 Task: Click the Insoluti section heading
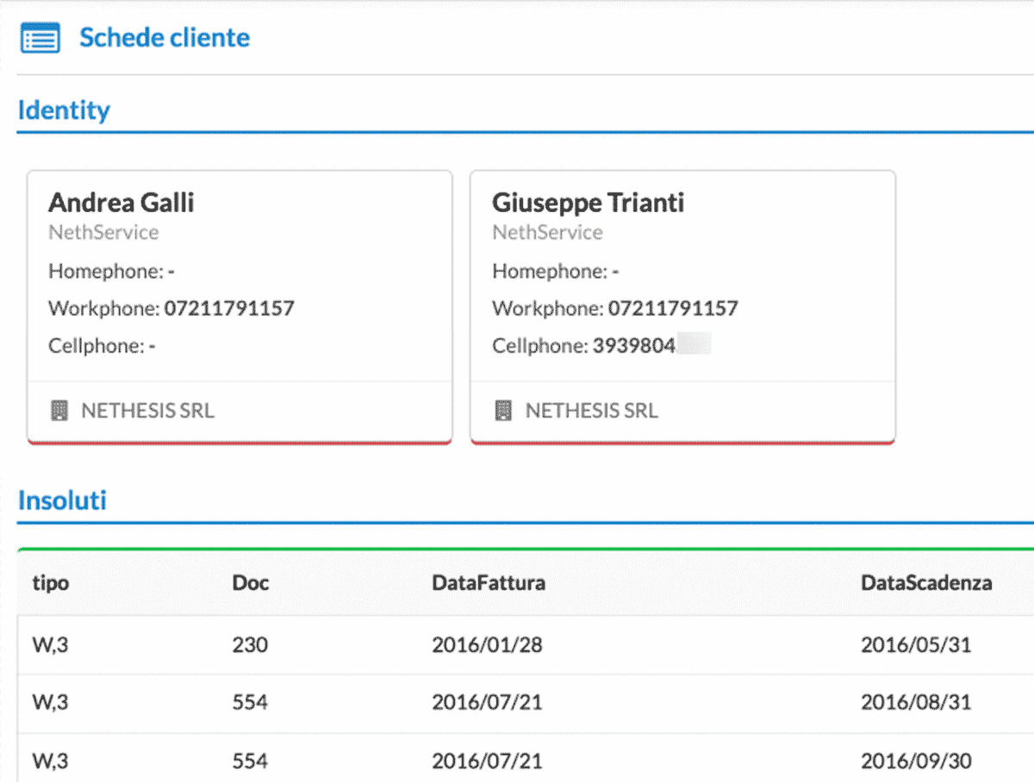tap(62, 500)
